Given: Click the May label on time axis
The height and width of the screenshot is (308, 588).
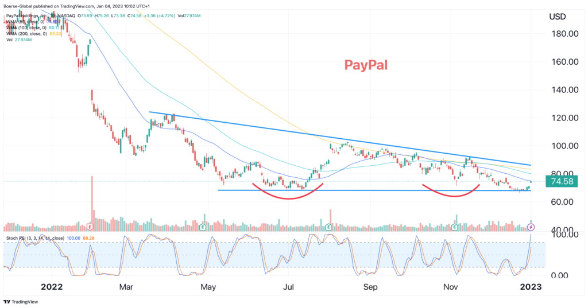Looking at the screenshot, I should [208, 287].
